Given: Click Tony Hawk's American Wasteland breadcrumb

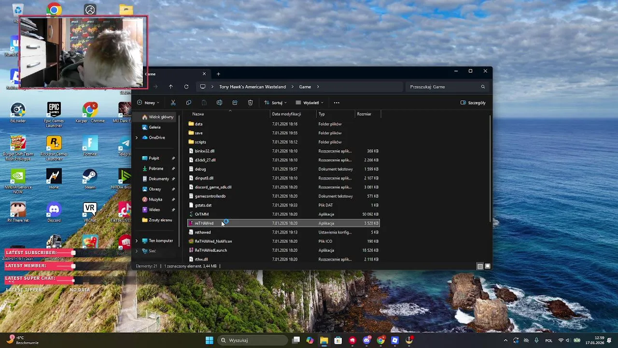Looking at the screenshot, I should pyautogui.click(x=253, y=87).
